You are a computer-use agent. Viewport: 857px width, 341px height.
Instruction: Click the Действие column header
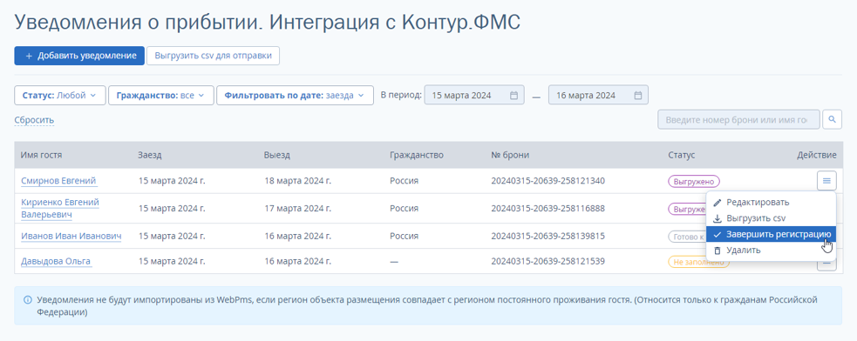[x=817, y=155]
